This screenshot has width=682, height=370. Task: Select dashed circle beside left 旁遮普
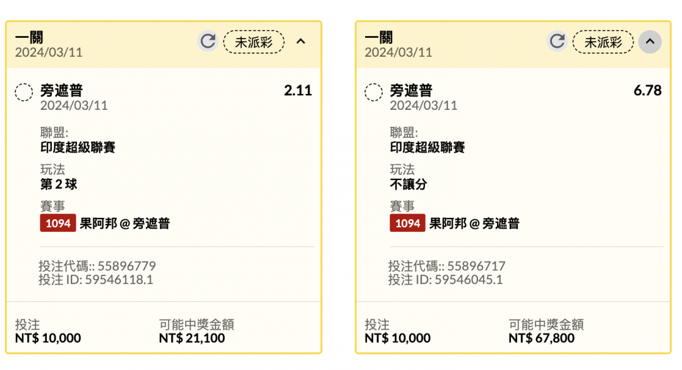(24, 92)
